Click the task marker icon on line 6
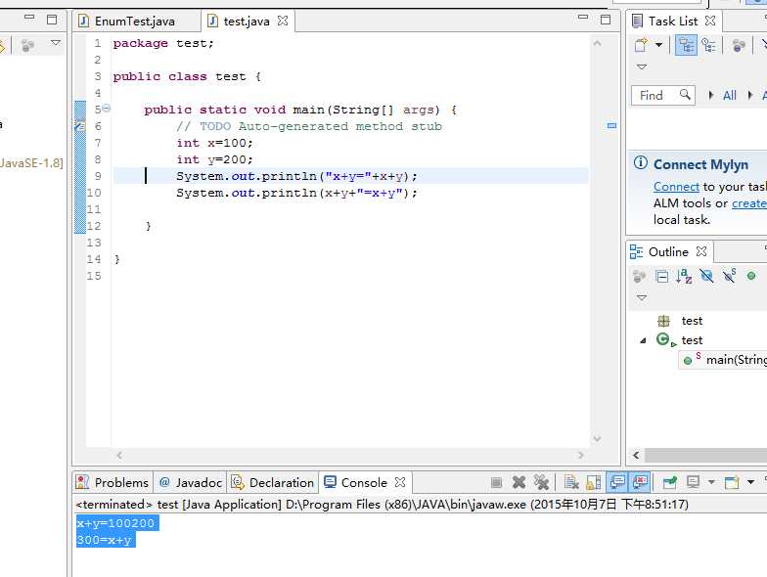The width and height of the screenshot is (767, 577). [x=80, y=126]
